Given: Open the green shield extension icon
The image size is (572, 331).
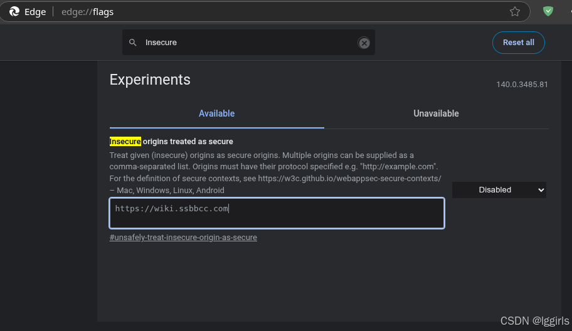Looking at the screenshot, I should [548, 11].
